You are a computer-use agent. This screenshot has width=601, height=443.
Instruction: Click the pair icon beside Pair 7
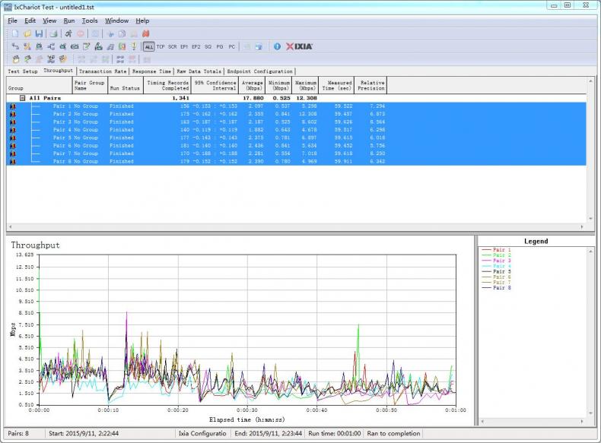(x=13, y=153)
